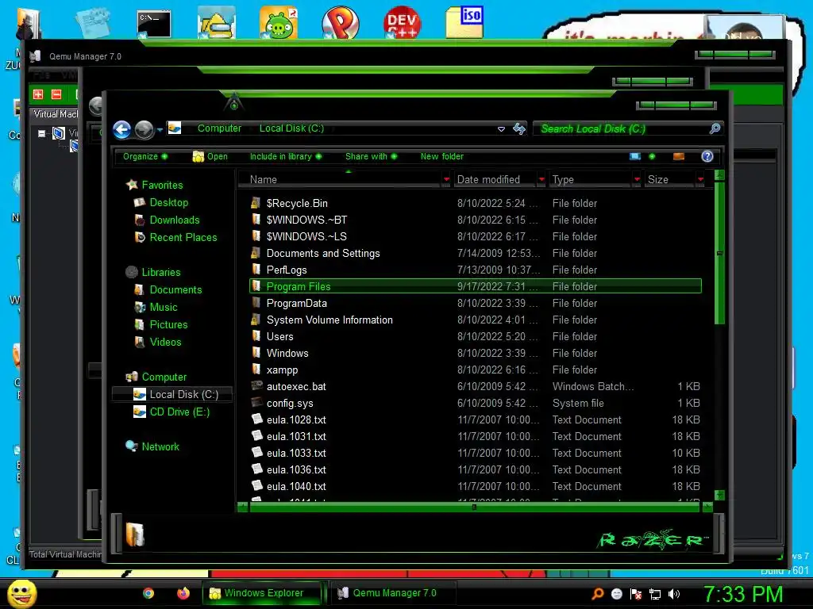
Task: Open the address bar history dropdown arrow
Action: click(502, 129)
